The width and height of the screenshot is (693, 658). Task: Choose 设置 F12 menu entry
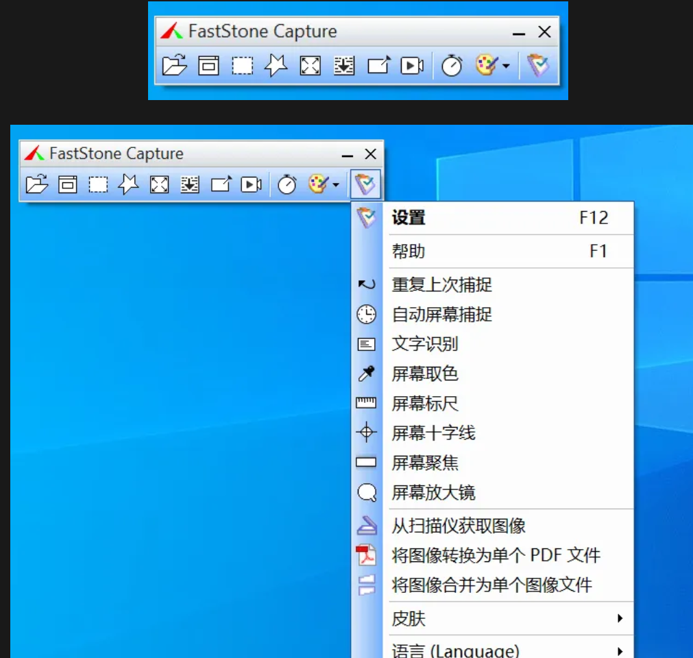[x=492, y=217]
